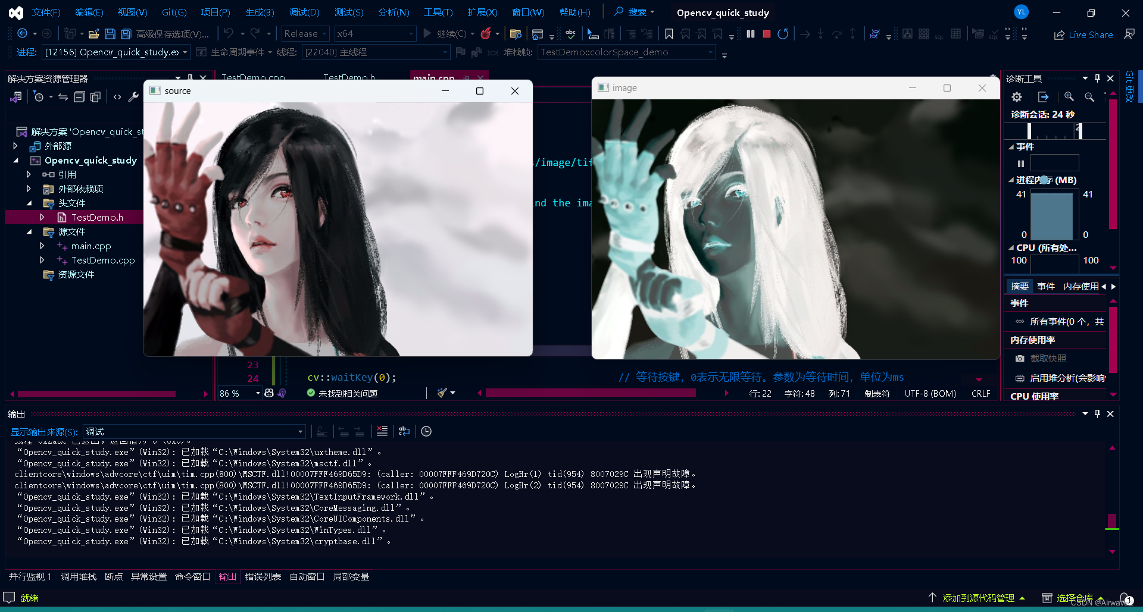Click the sync active document icon
The width and height of the screenshot is (1143, 612).
pyautogui.click(x=63, y=96)
